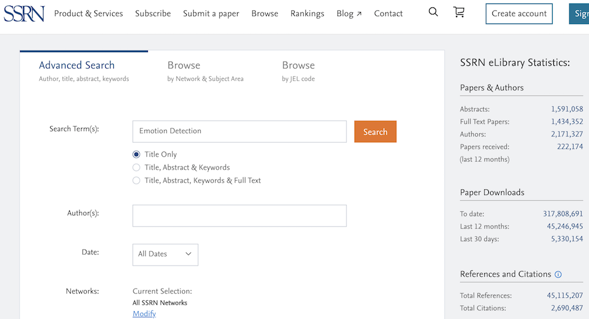Open the Subscribe menu item
Viewport: 589px width, 319px height.
tap(153, 13)
